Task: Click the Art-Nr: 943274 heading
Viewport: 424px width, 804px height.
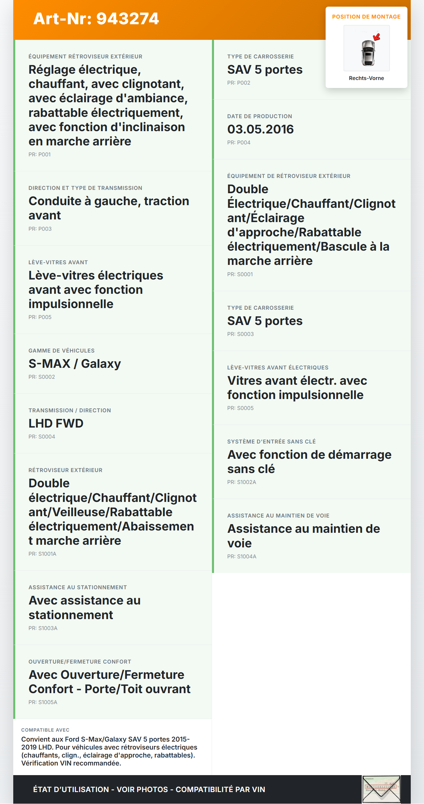Action: (x=96, y=19)
